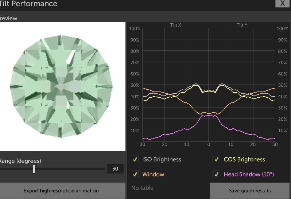Screen dimensions: 291x199
Task: Click Export high resolution animation button
Action: click(61, 191)
